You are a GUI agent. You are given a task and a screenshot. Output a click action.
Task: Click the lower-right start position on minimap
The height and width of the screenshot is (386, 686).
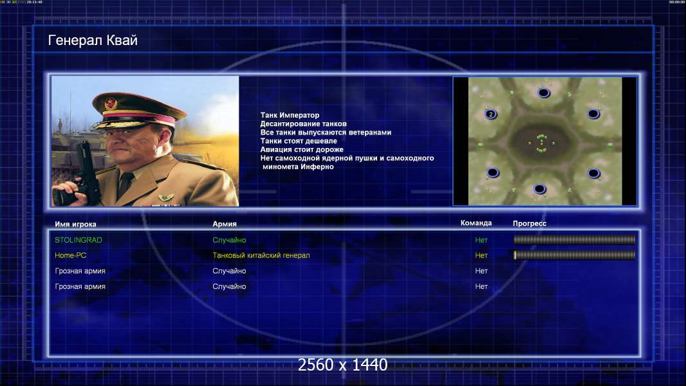click(x=594, y=174)
